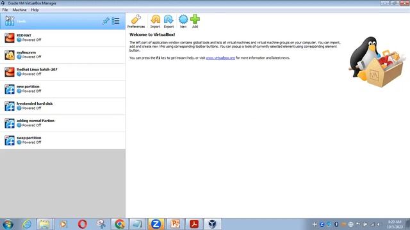Click the Welcome to VirtualBox! heading
The width and height of the screenshot is (410, 230).
coord(152,34)
